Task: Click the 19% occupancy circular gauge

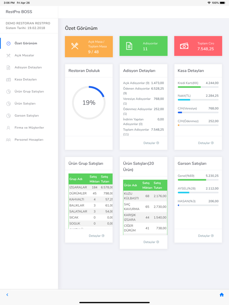Action: tap(89, 103)
